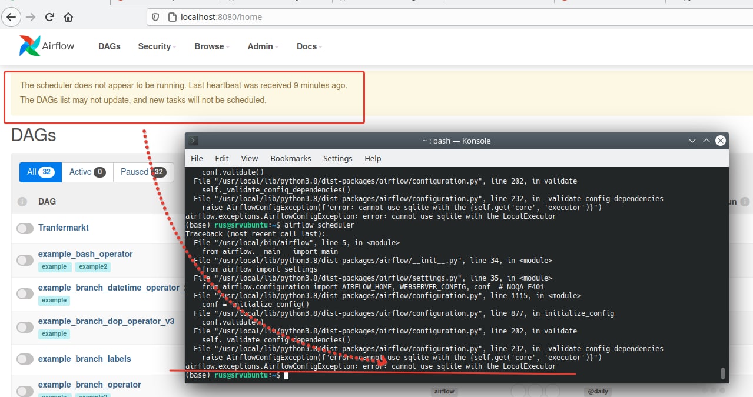Viewport: 753px width, 397px height.
Task: Click the Konsole terminal title bar icon
Action: click(193, 141)
